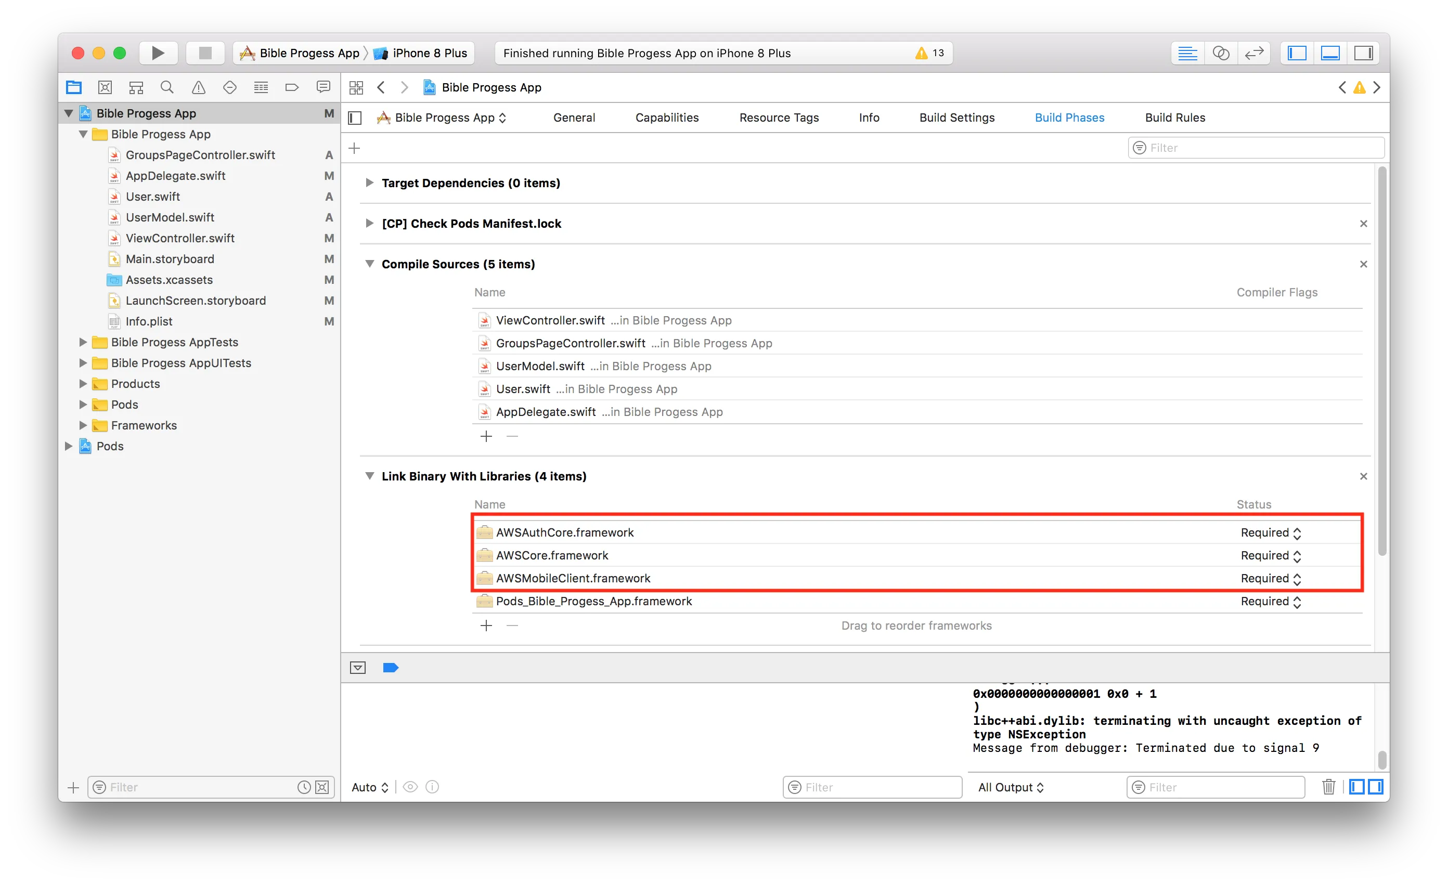Viewport: 1448px width, 885px height.
Task: Clear the console with trash icon
Action: point(1329,786)
